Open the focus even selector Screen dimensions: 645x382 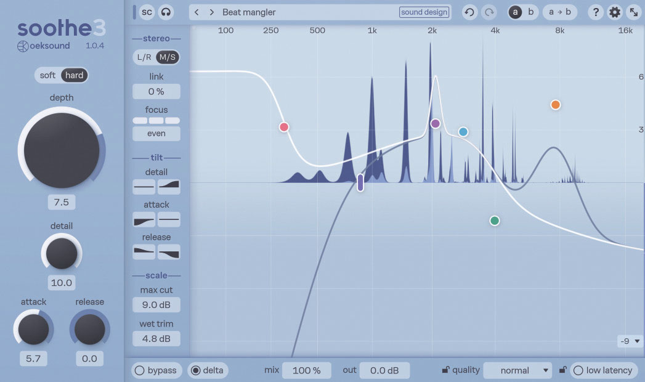pyautogui.click(x=156, y=134)
